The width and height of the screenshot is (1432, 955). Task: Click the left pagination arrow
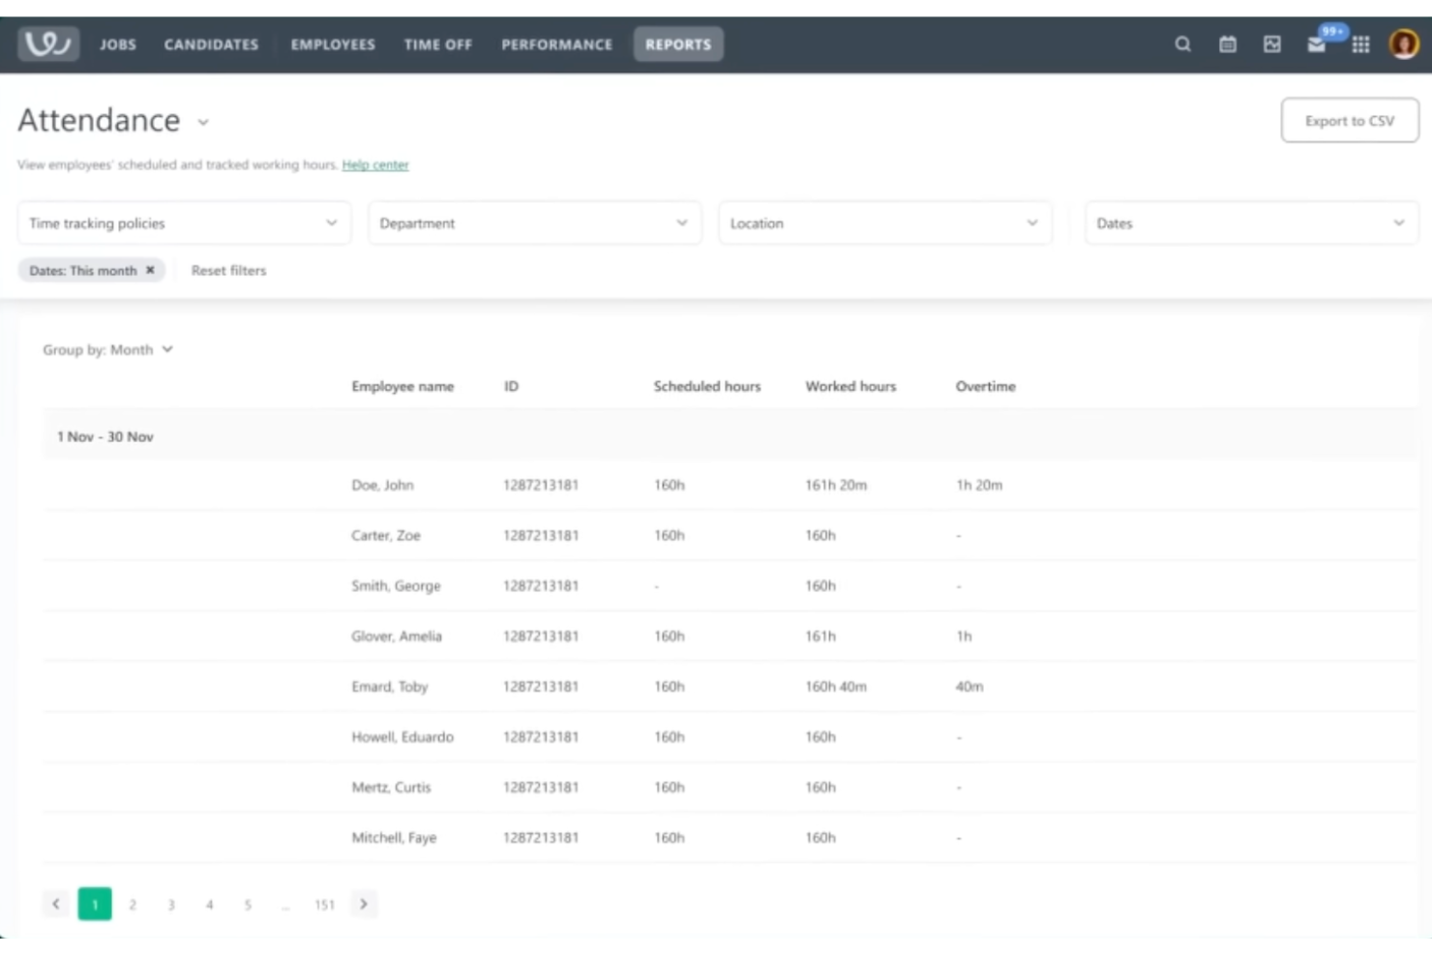(x=55, y=904)
